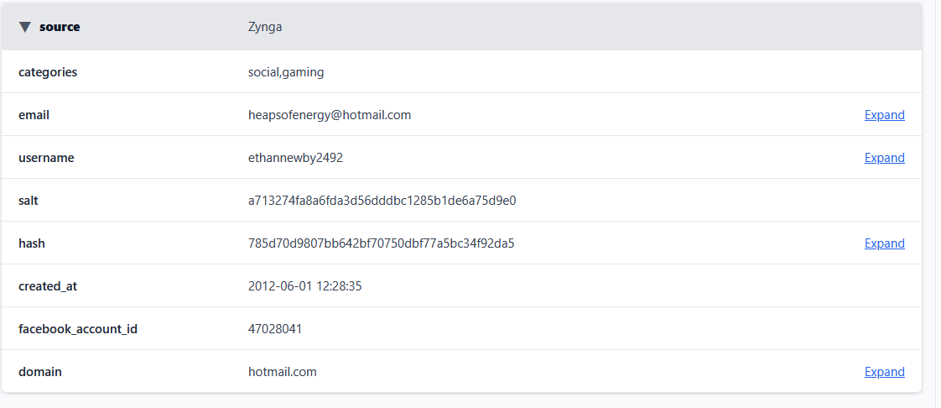The height and width of the screenshot is (408, 941).
Task: Click the created_at field label
Action: tap(48, 286)
